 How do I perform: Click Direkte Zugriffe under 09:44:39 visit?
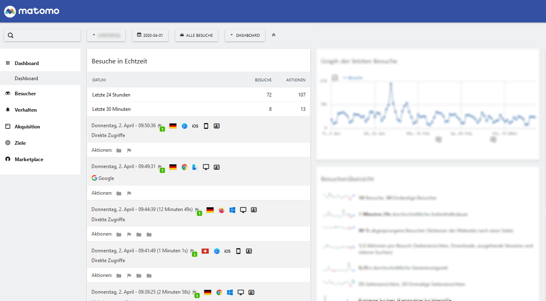[x=108, y=220]
